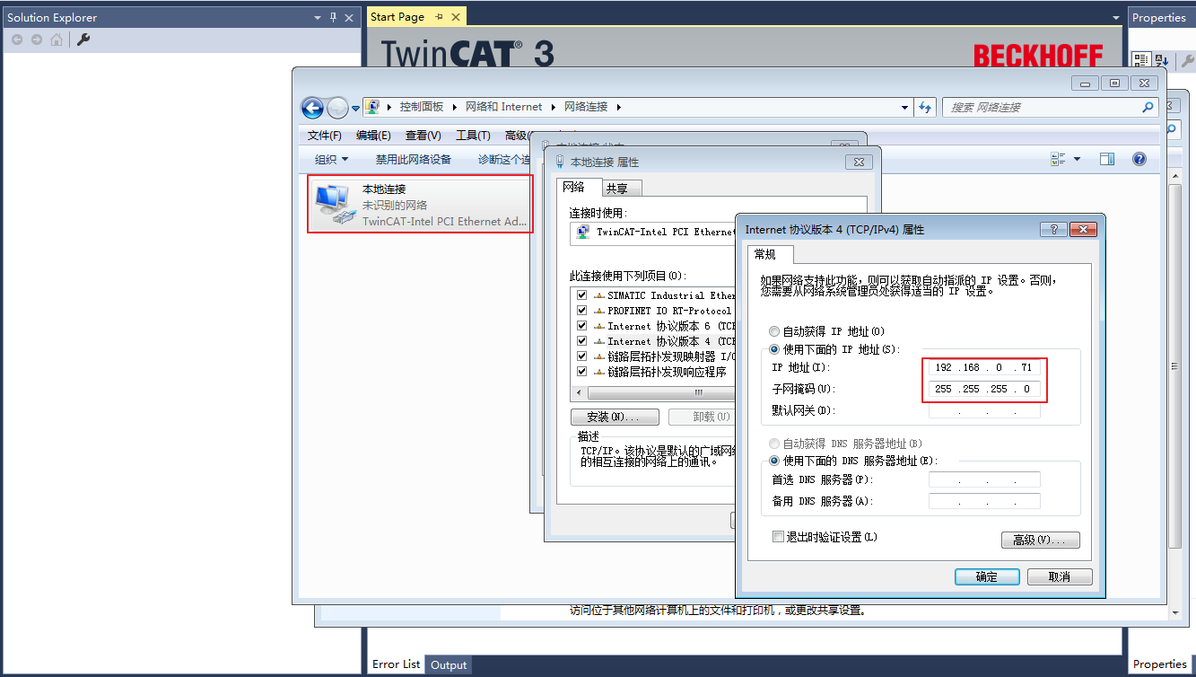Click 备用 DNS 服务器 input field
This screenshot has height=677, width=1196.
pos(984,501)
